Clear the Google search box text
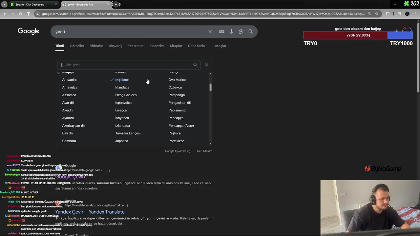The width and height of the screenshot is (420, 236). point(210,31)
